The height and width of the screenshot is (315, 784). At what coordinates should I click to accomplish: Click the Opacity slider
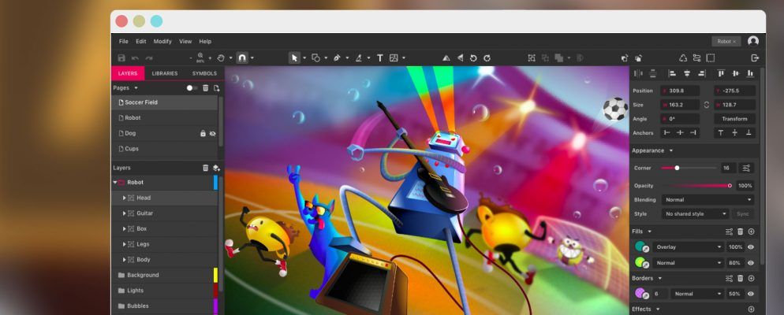click(696, 186)
